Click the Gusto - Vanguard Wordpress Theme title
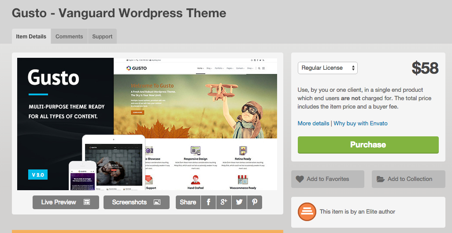 click(x=119, y=13)
